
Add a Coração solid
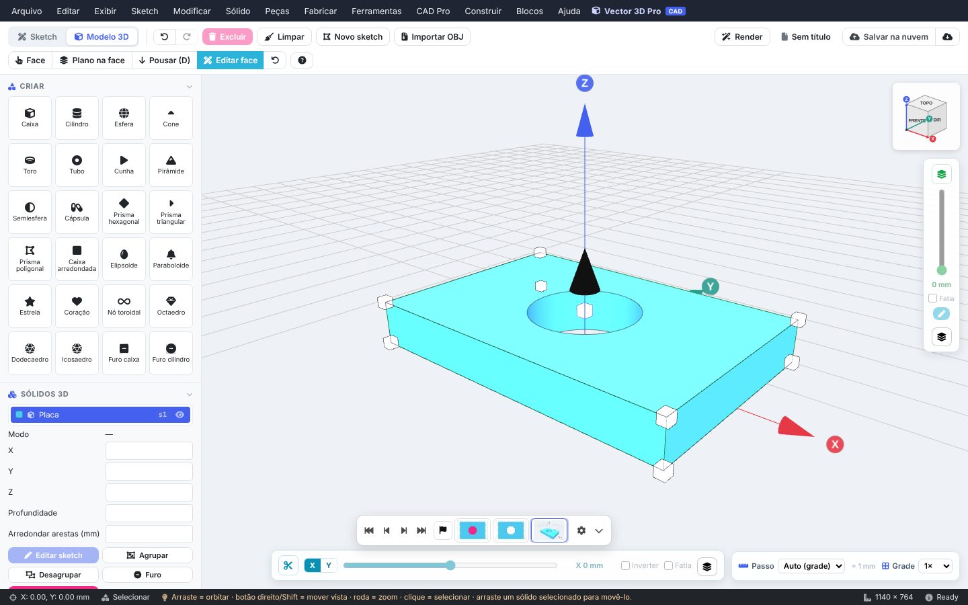[77, 307]
